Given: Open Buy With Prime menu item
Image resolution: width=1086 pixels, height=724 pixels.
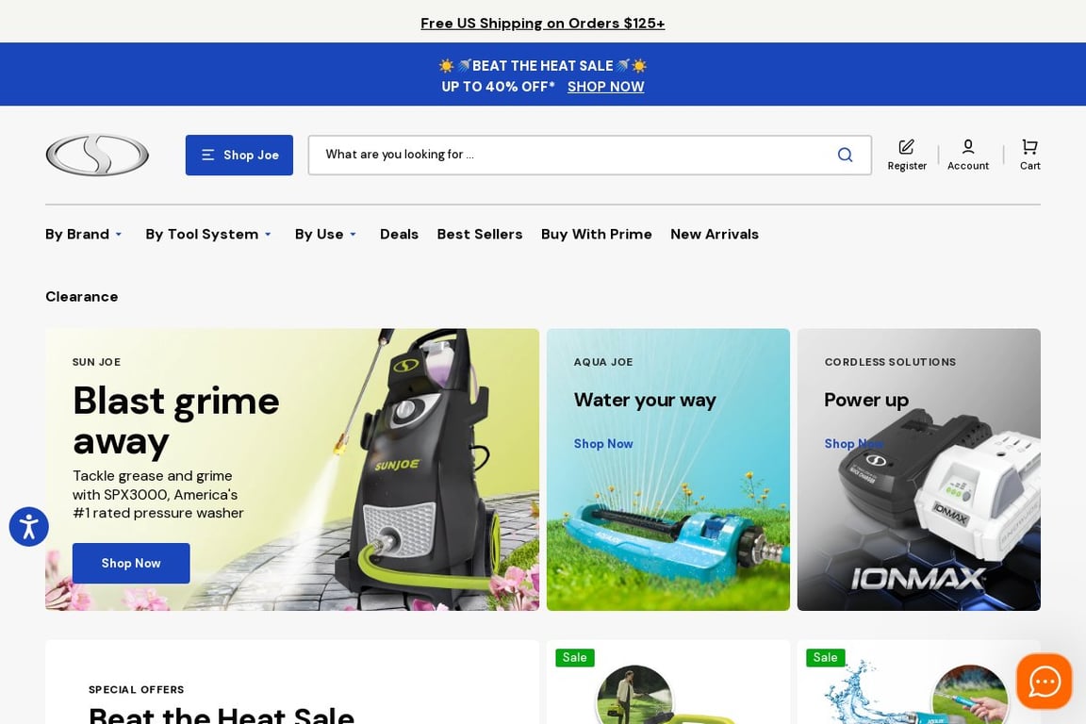Looking at the screenshot, I should coord(597,234).
